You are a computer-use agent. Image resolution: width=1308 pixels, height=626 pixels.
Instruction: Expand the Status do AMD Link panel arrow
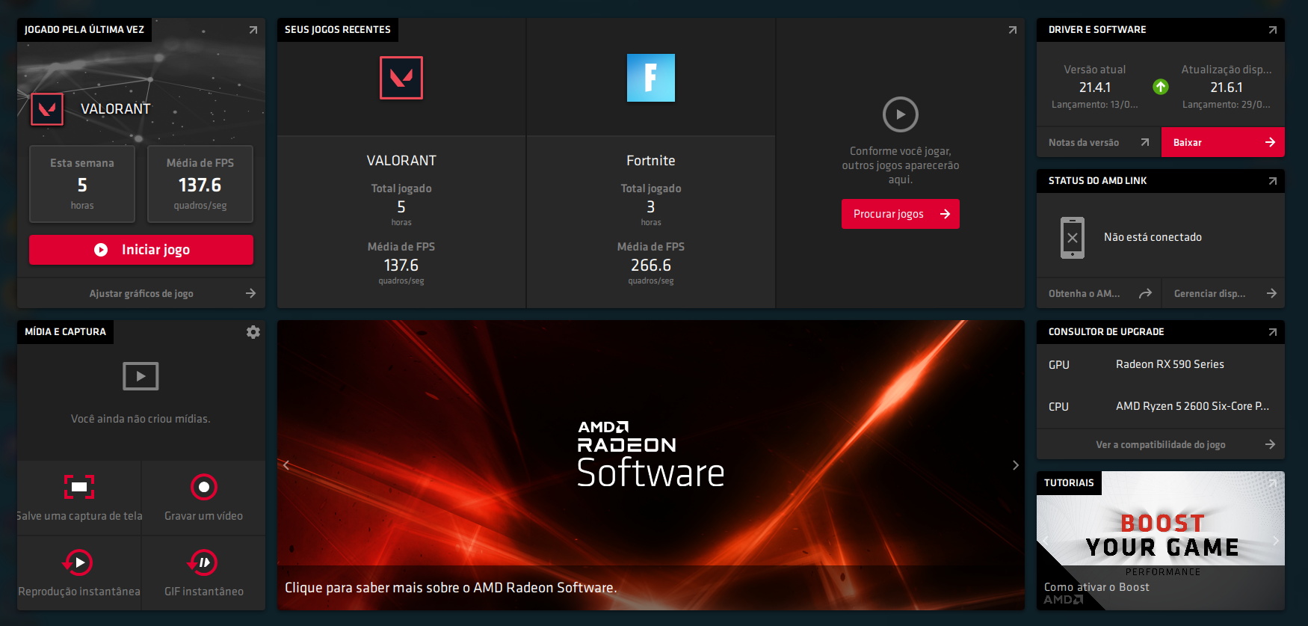pyautogui.click(x=1272, y=181)
